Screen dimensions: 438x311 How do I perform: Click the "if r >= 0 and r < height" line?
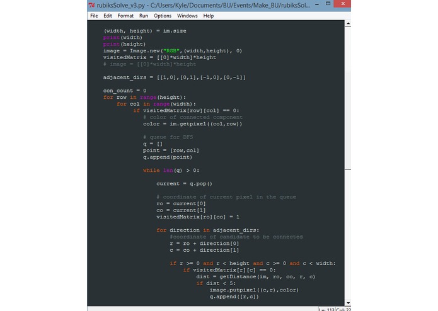253,264
